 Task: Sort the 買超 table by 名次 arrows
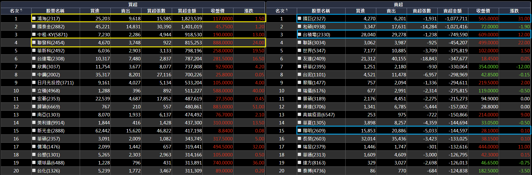tap(21, 11)
